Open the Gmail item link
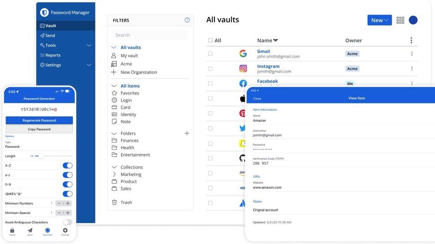Image resolution: width=435 pixels, height=244 pixels. coord(263,51)
